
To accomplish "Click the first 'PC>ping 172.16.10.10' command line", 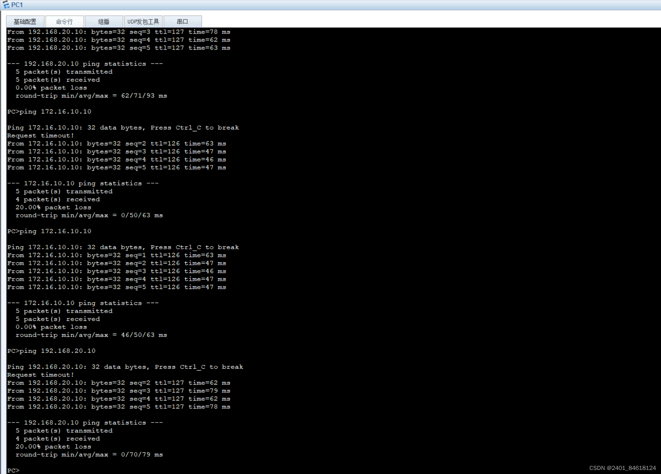I will [x=49, y=112].
